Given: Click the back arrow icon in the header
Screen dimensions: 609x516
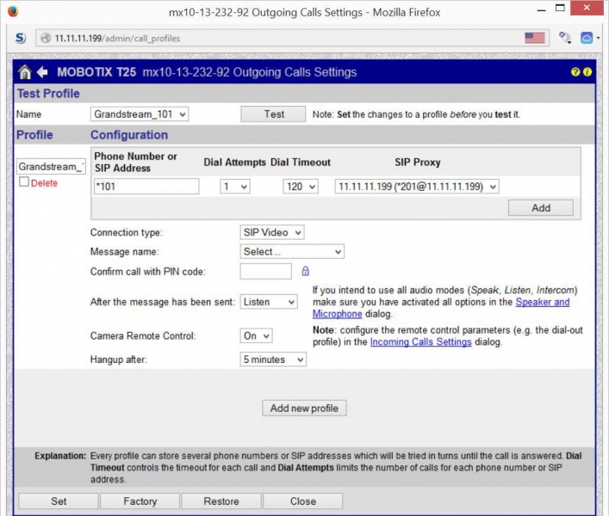Looking at the screenshot, I should click(x=42, y=72).
